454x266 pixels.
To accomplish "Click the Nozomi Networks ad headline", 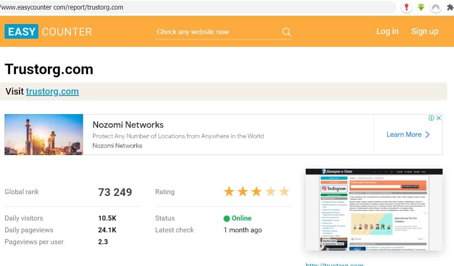I will [x=128, y=125].
